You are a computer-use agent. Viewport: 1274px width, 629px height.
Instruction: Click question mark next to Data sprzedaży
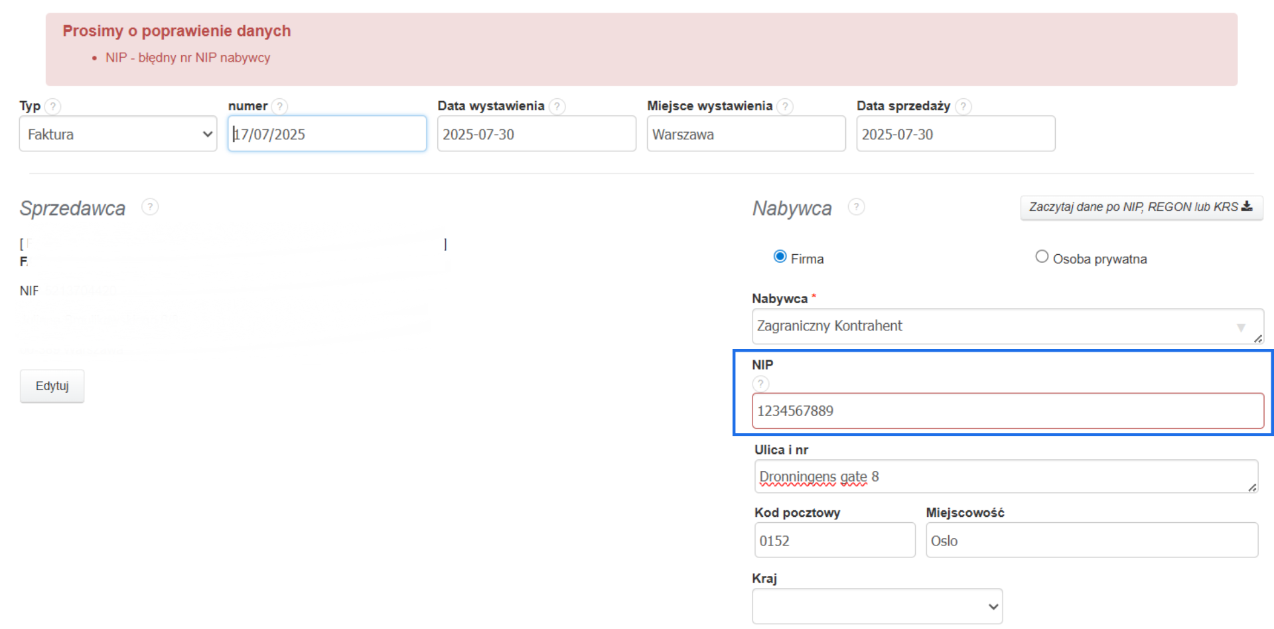(963, 106)
